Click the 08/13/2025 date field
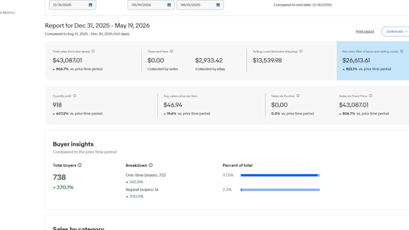This screenshot has width=409, height=230. 200,5
